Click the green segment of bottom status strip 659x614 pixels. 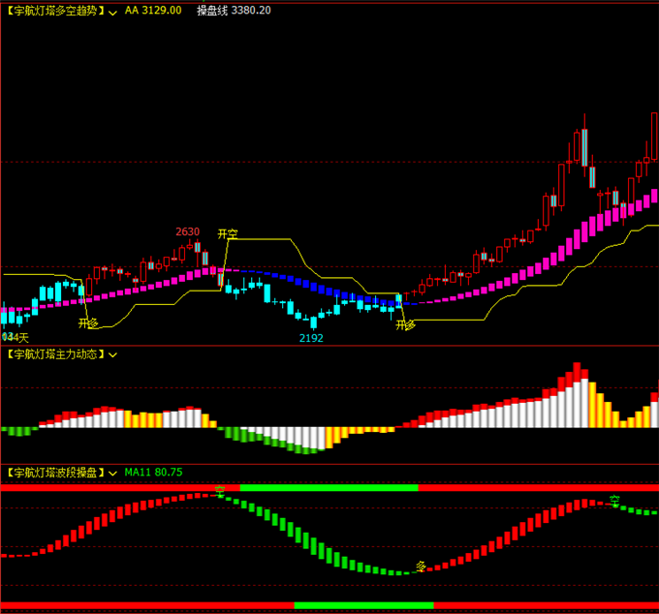tap(363, 605)
